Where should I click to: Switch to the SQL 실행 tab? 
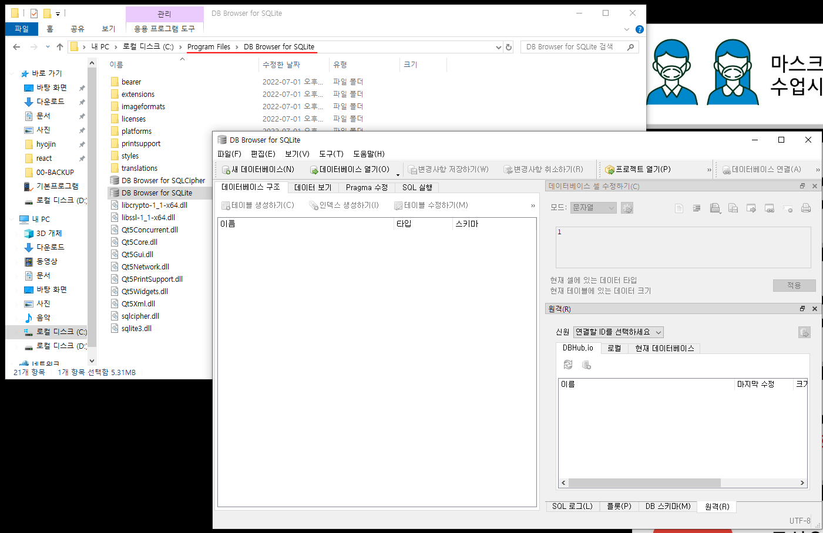coord(417,187)
